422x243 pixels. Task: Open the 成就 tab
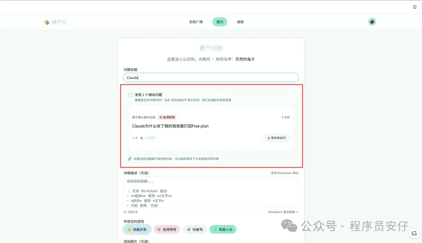pos(240,22)
